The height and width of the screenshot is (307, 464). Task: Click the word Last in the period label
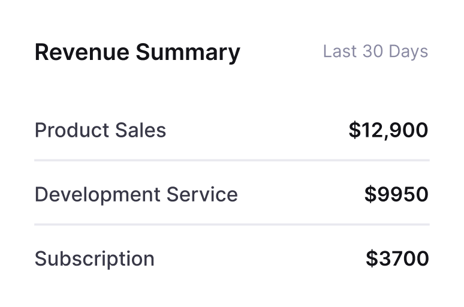click(339, 52)
